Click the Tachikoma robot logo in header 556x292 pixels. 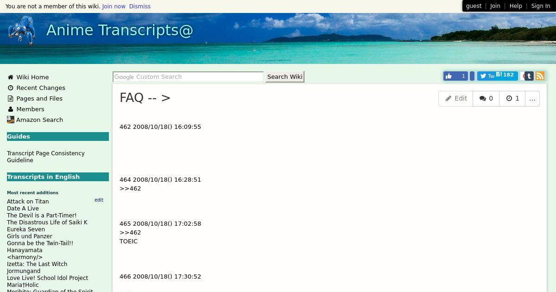coord(21,31)
